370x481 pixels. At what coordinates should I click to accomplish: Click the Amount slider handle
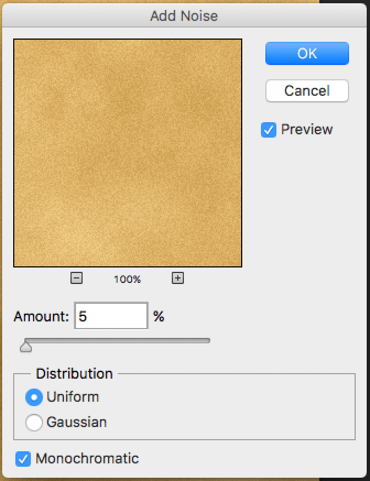pos(26,347)
